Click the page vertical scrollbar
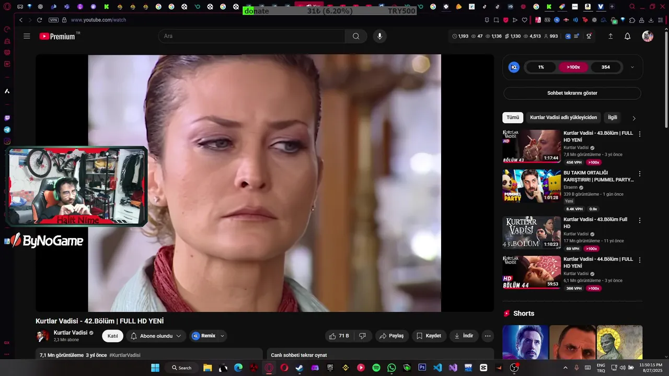Viewport: 669px width, 376px height. (666, 78)
